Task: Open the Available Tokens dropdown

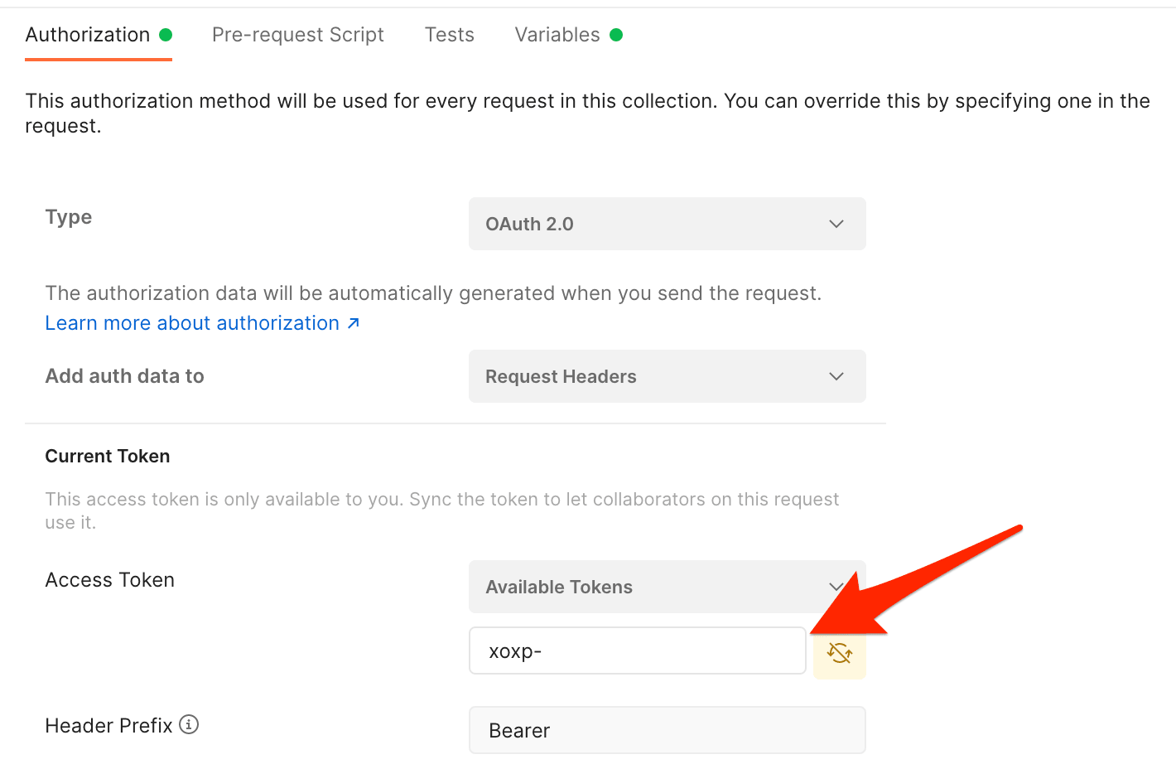Action: pyautogui.click(x=667, y=587)
